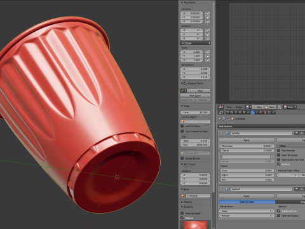Image resolution: width=305 pixels, height=229 pixels.
Task: Toggle the lock icon for Scale Z
Action: (208, 60)
